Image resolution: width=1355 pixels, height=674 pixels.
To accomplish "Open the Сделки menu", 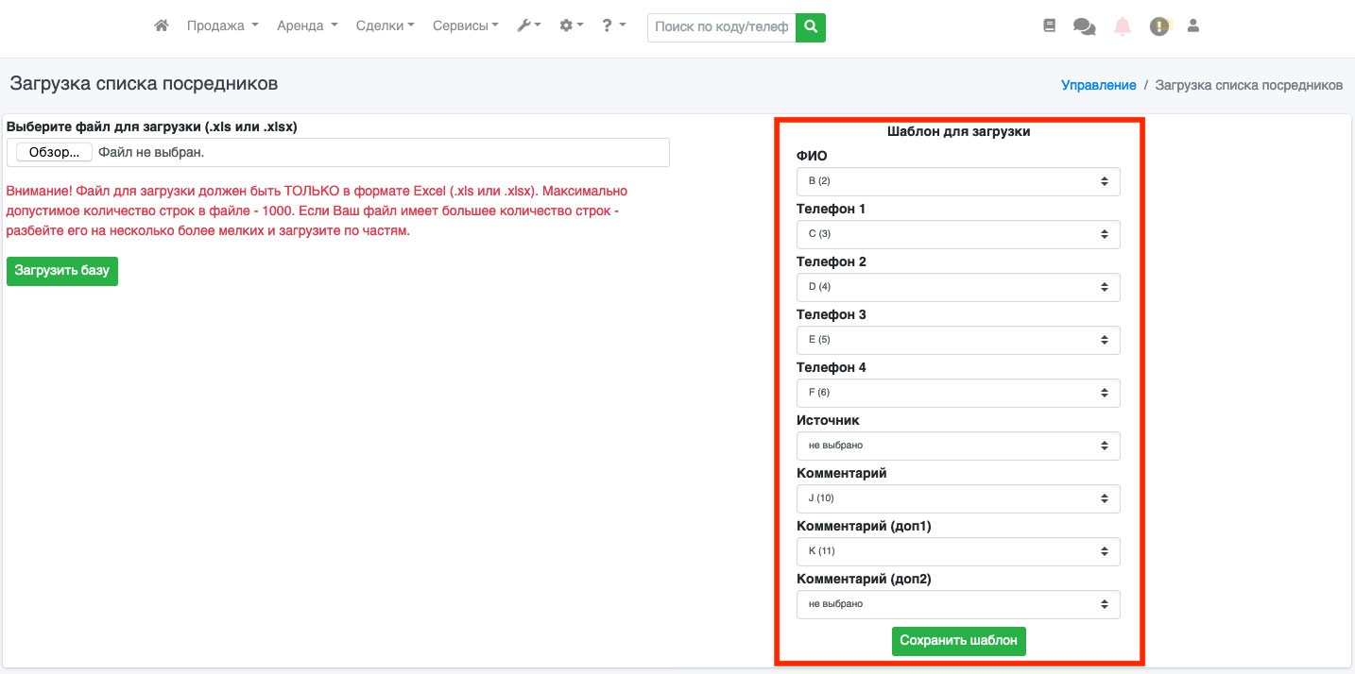I will click(385, 26).
